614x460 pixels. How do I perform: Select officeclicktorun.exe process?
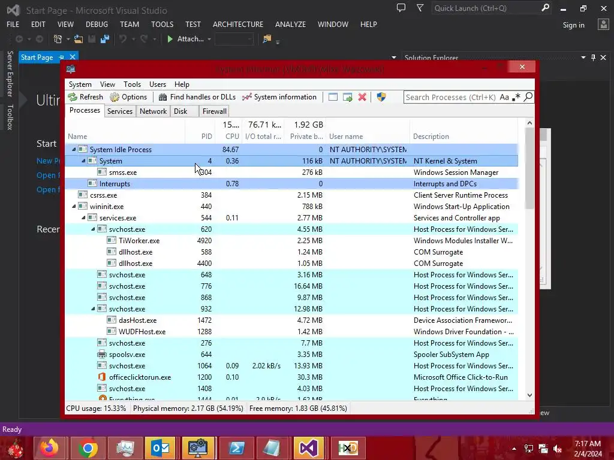291,377
